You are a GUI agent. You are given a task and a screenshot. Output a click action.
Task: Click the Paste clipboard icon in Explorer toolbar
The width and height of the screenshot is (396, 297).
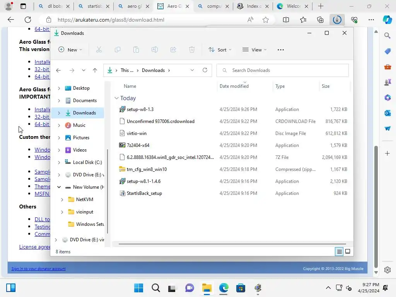(136, 50)
